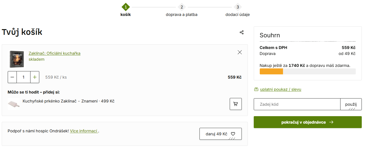Click the share cart icon
Screen dimensions: 366x148
pos(241,32)
